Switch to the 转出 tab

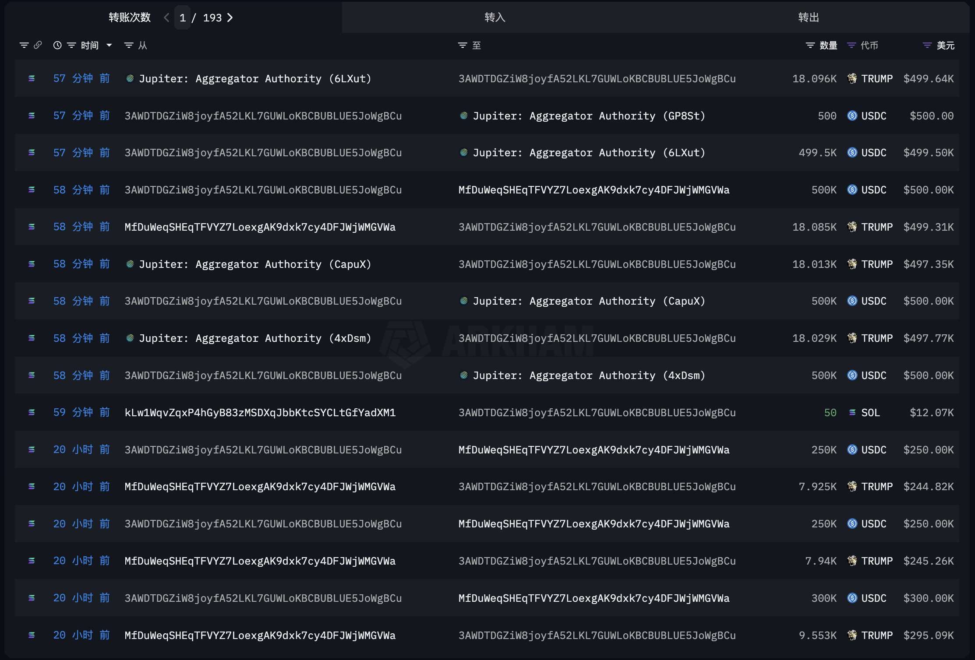809,18
